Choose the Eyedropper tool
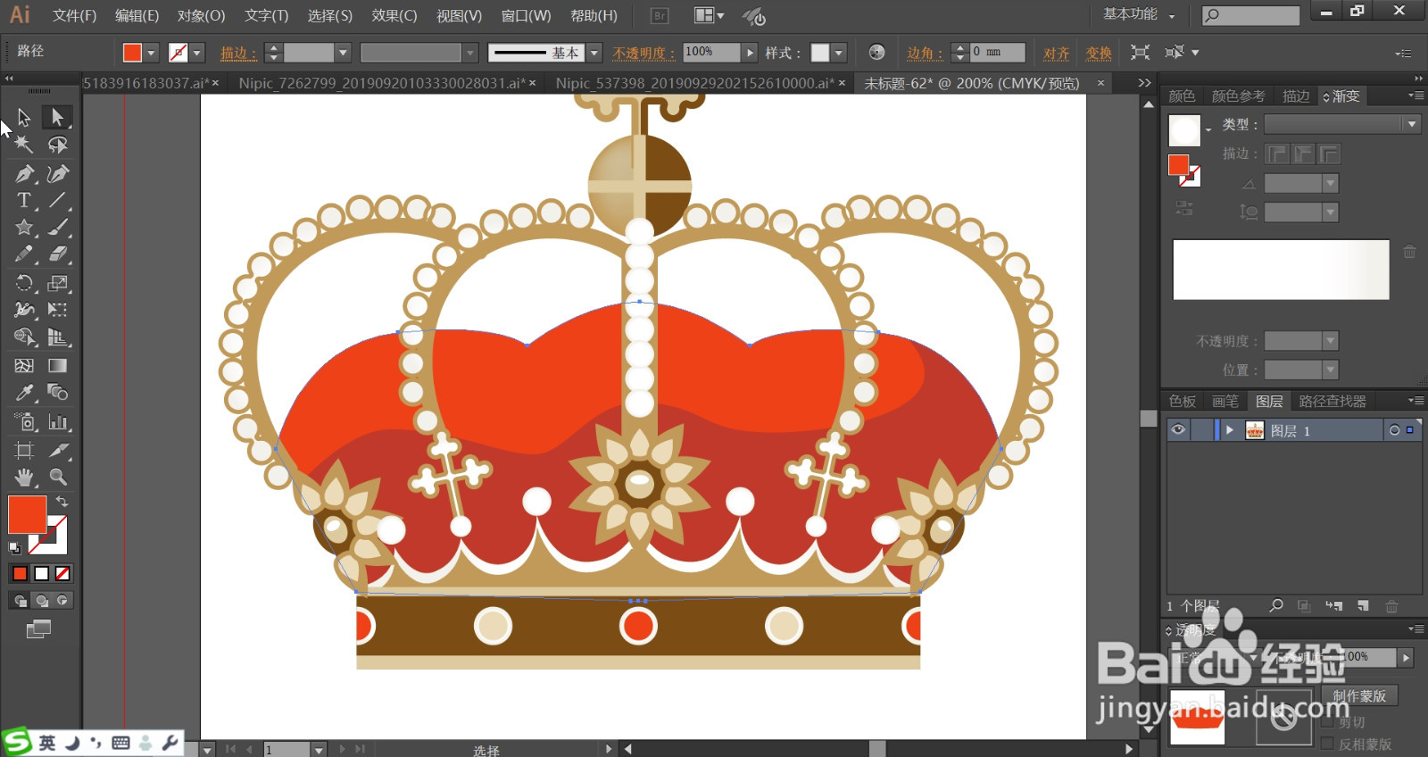Image resolution: width=1428 pixels, height=757 pixels. (x=24, y=393)
